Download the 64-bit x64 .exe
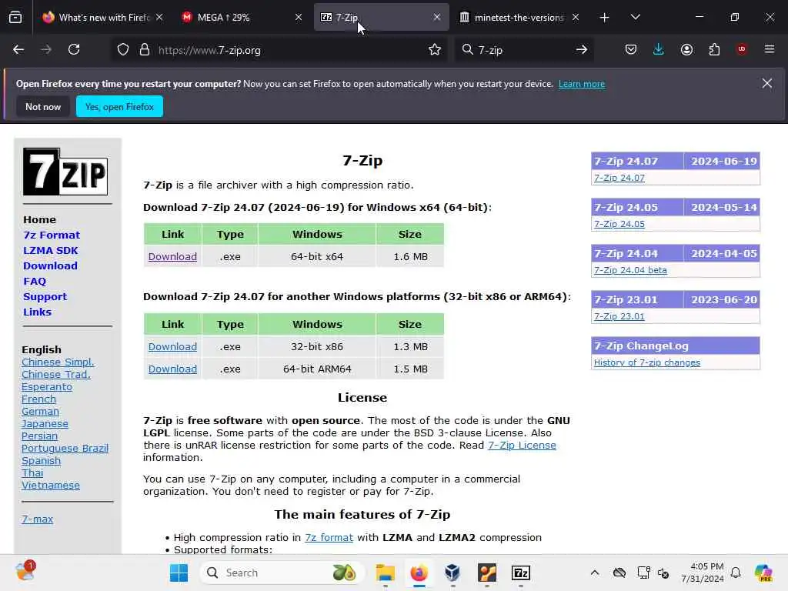Viewport: 788px width, 591px height. (x=172, y=256)
